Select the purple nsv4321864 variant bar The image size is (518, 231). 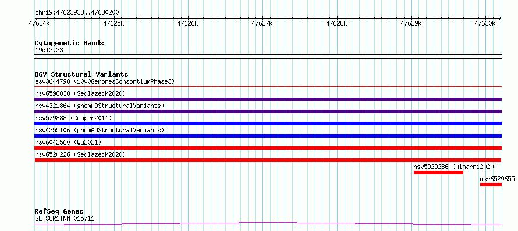click(268, 111)
